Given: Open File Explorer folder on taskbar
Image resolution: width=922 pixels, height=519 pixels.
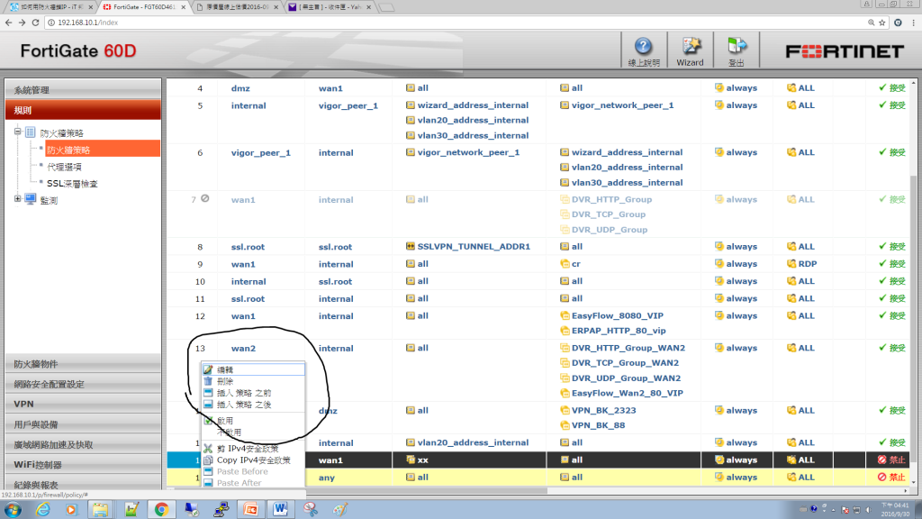Looking at the screenshot, I should click(x=100, y=509).
